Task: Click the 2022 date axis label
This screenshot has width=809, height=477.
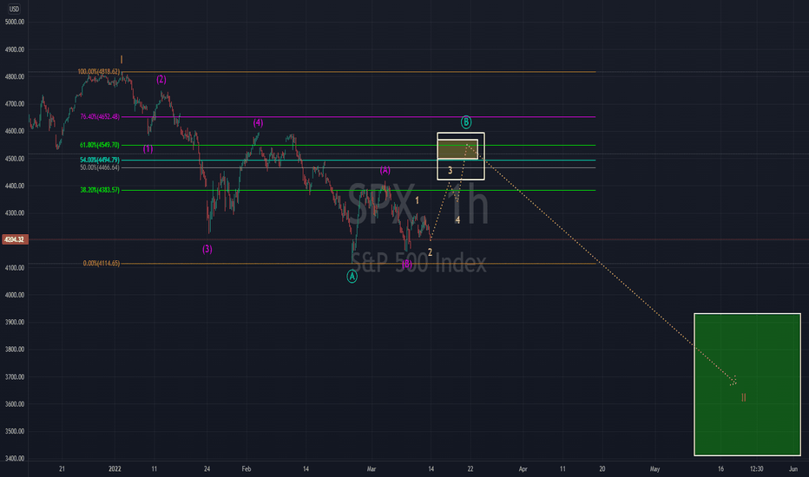Action: (115, 468)
